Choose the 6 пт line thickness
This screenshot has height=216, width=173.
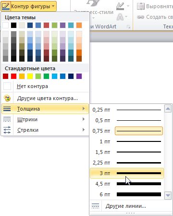pyautogui.click(x=127, y=194)
